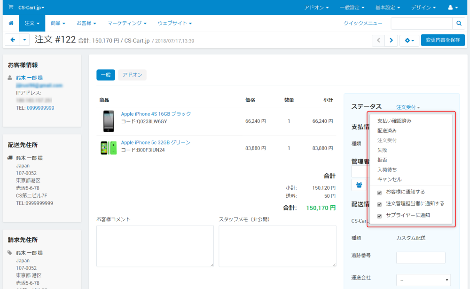The width and height of the screenshot is (470, 289).
Task: Click the back arrow button beside order title
Action: [x=13, y=40]
